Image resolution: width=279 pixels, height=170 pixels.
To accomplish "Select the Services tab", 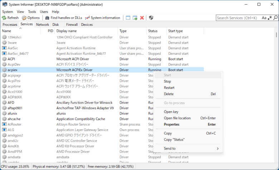I will point(27,24).
